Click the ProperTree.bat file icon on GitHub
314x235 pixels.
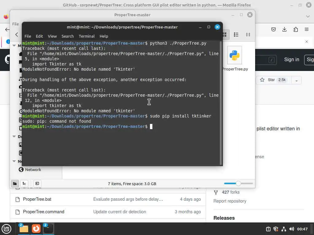tap(17, 200)
